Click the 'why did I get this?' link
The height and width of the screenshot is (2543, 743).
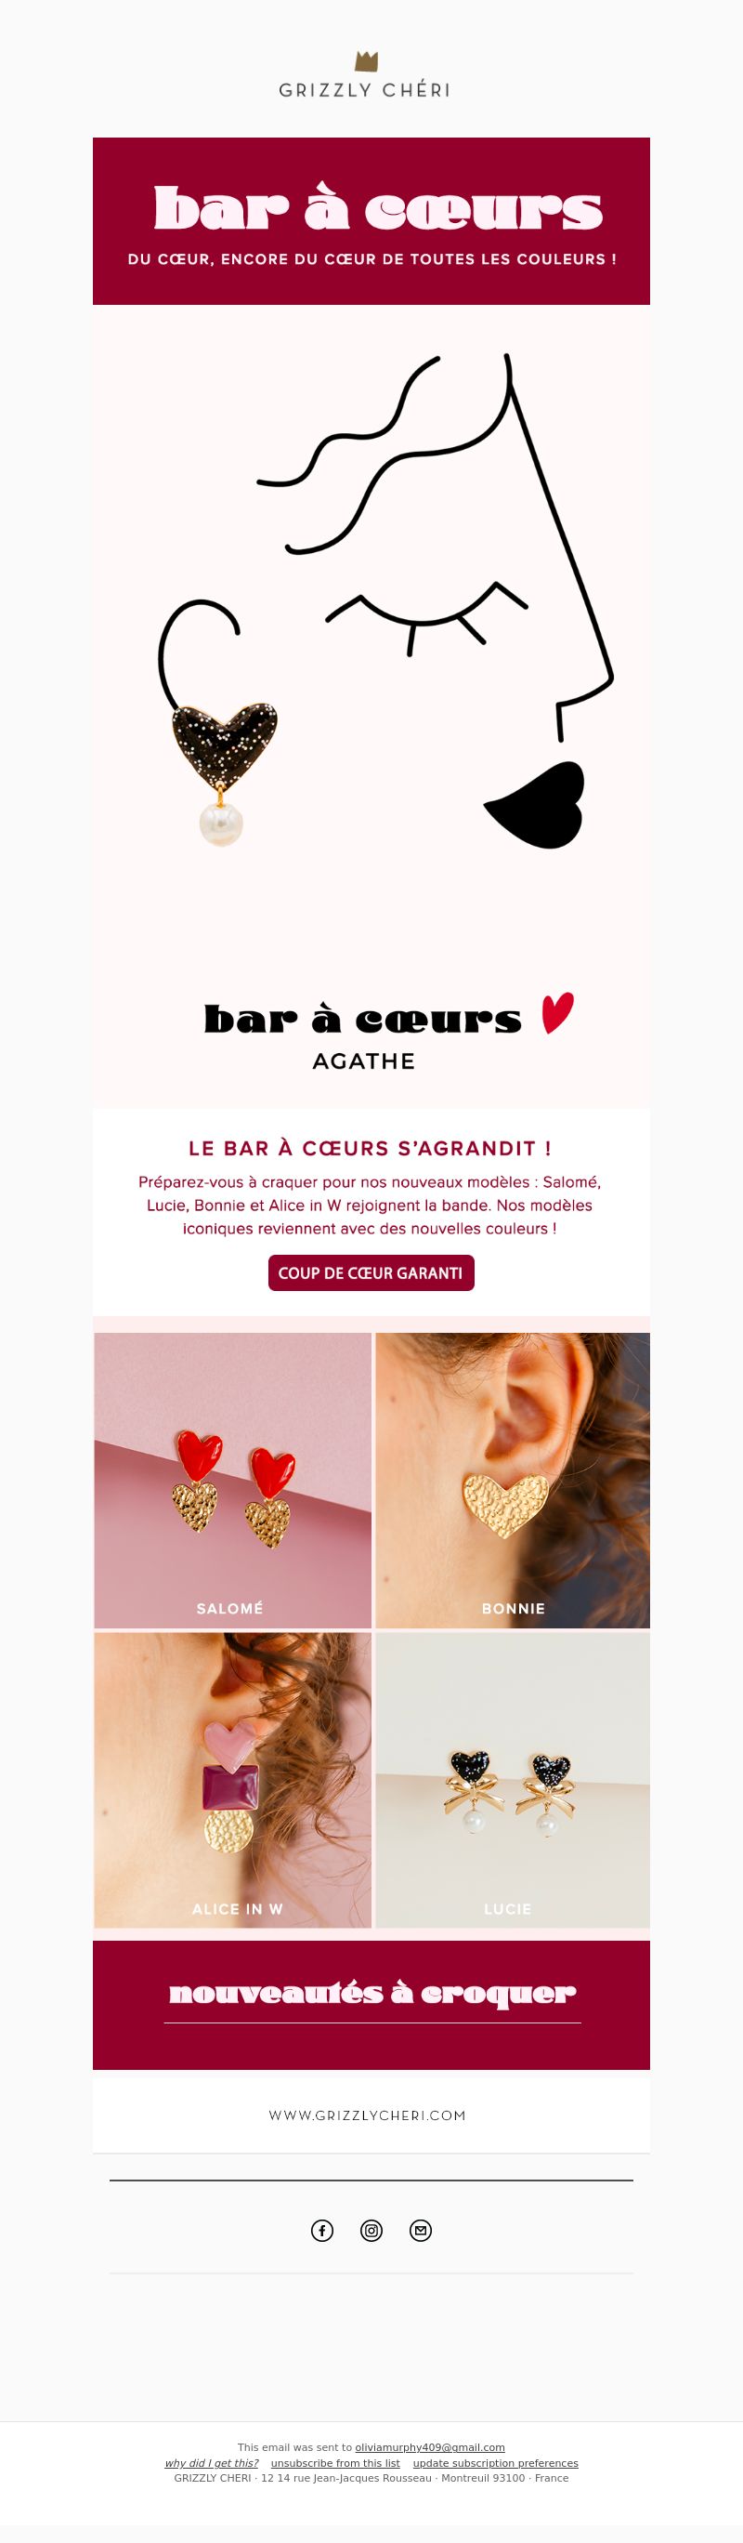pos(211,2463)
